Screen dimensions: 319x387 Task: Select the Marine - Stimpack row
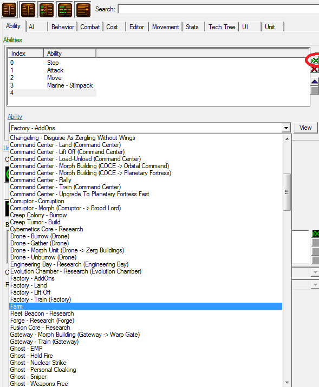point(53,85)
